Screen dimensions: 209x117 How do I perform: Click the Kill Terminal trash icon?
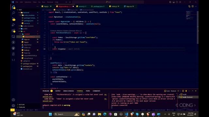[186, 91]
